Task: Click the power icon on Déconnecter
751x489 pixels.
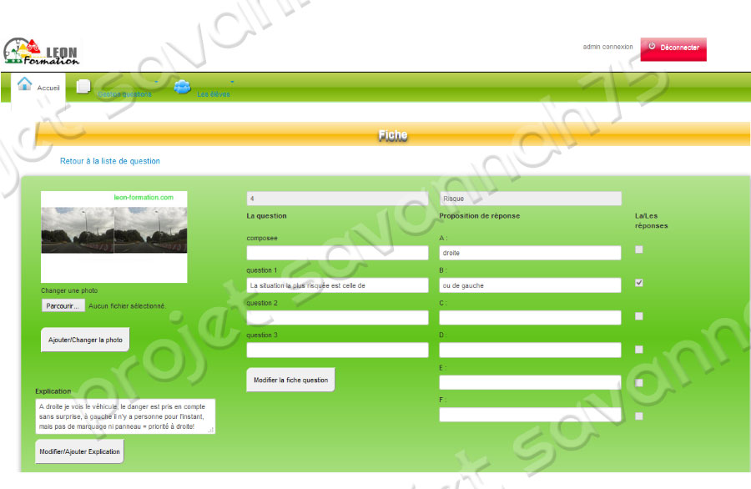Action: (652, 47)
